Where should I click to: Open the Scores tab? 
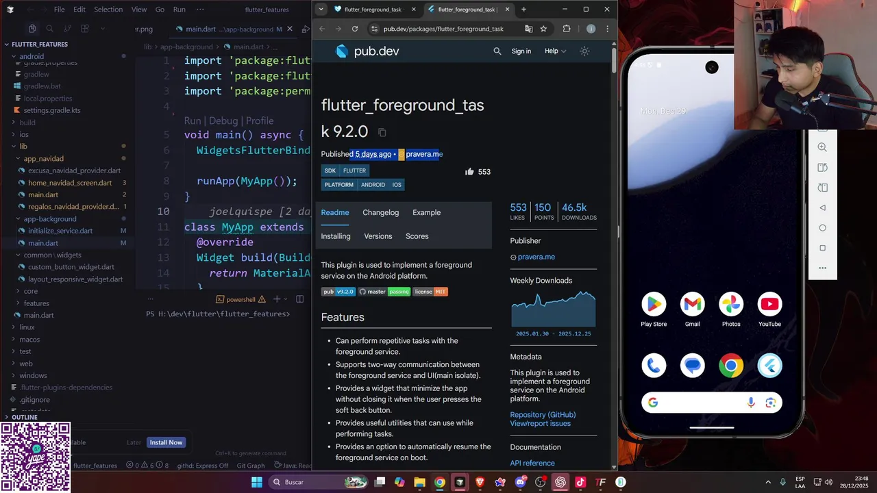click(417, 236)
